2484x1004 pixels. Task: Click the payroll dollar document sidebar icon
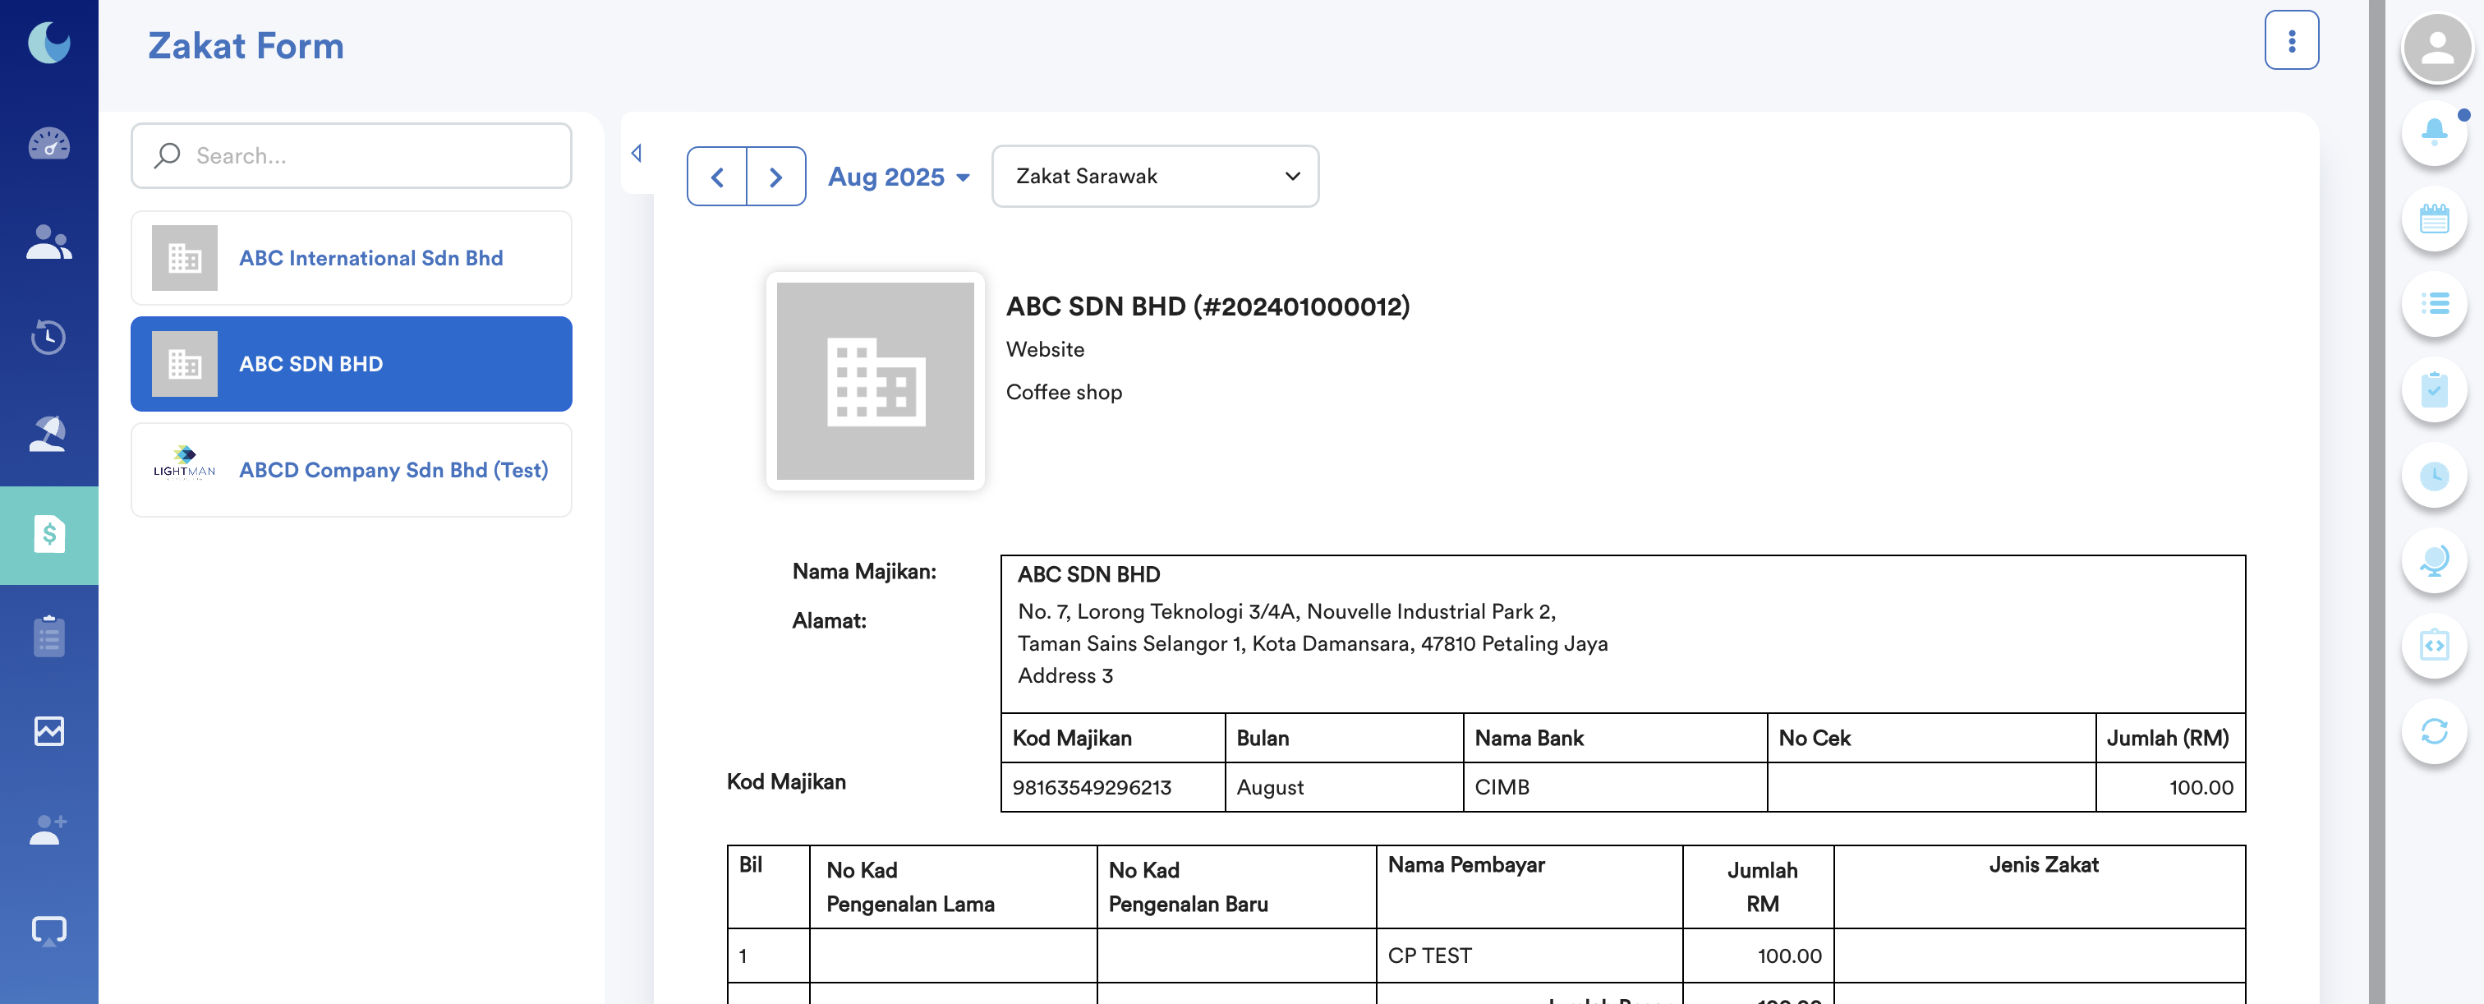click(48, 534)
